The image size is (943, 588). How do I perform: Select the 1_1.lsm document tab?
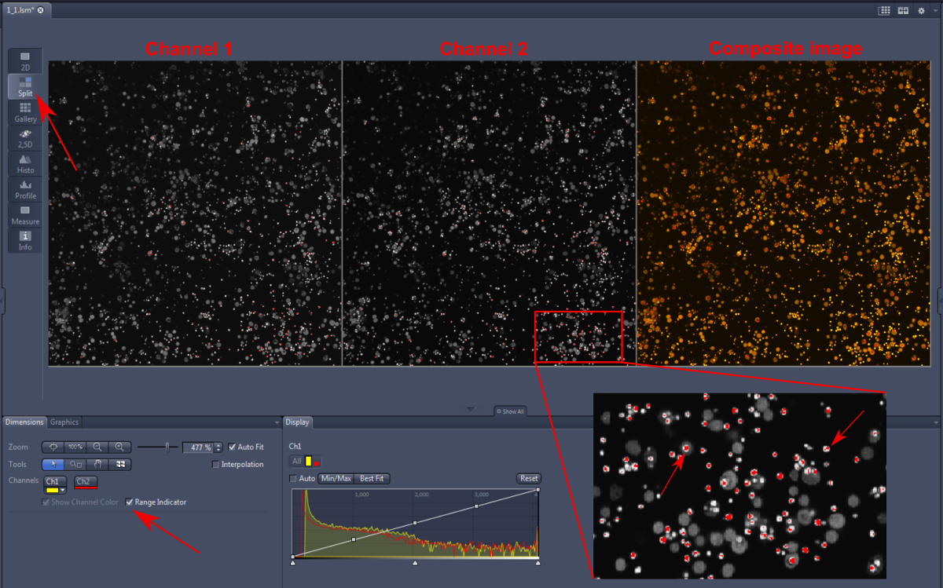pyautogui.click(x=22, y=10)
